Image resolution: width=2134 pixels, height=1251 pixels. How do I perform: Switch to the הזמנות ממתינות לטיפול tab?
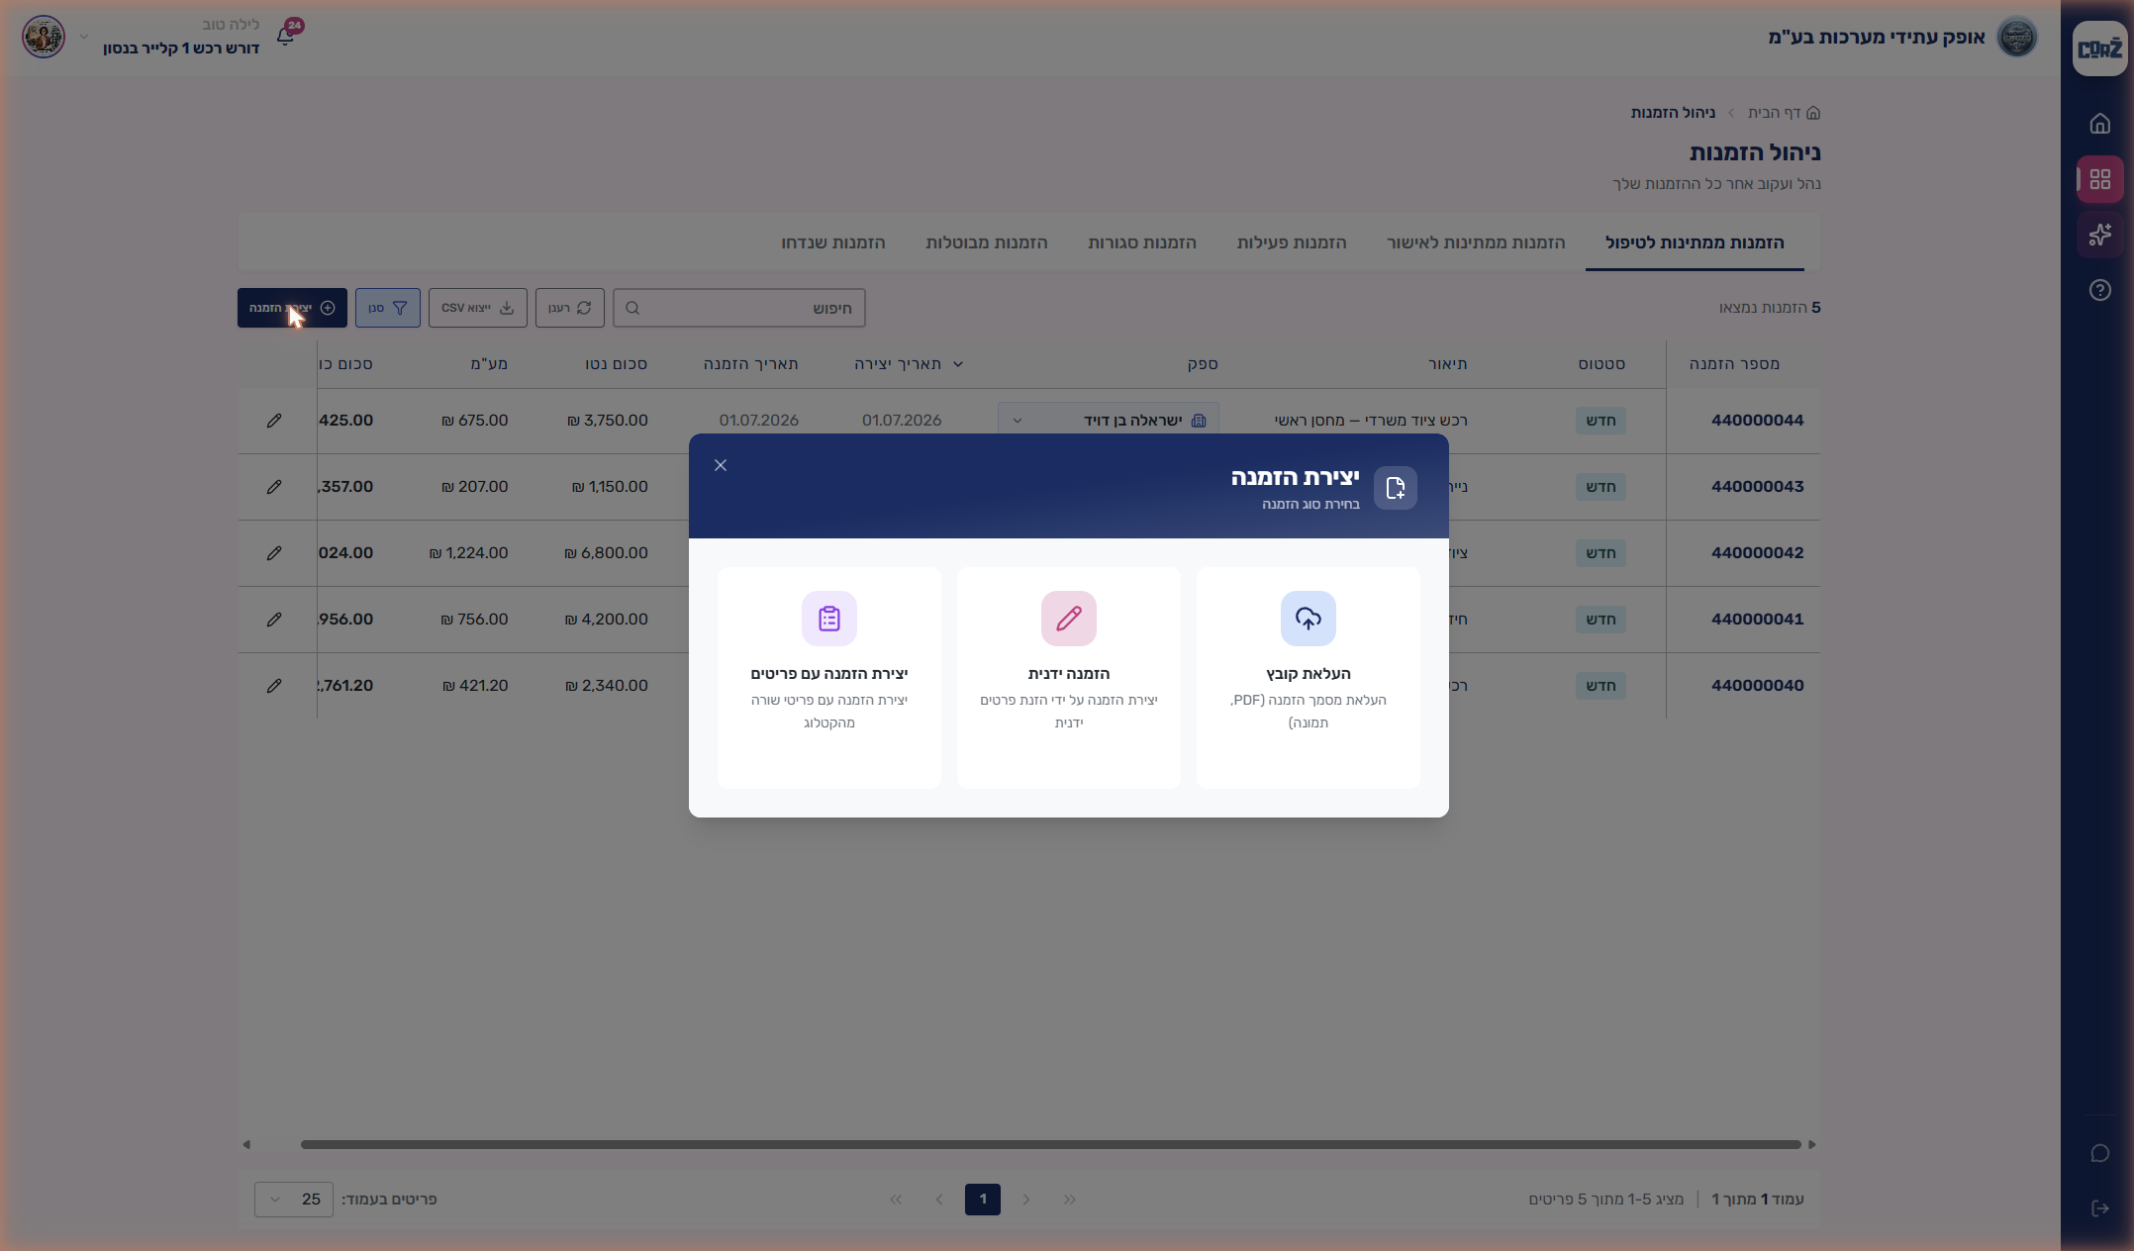click(1695, 242)
